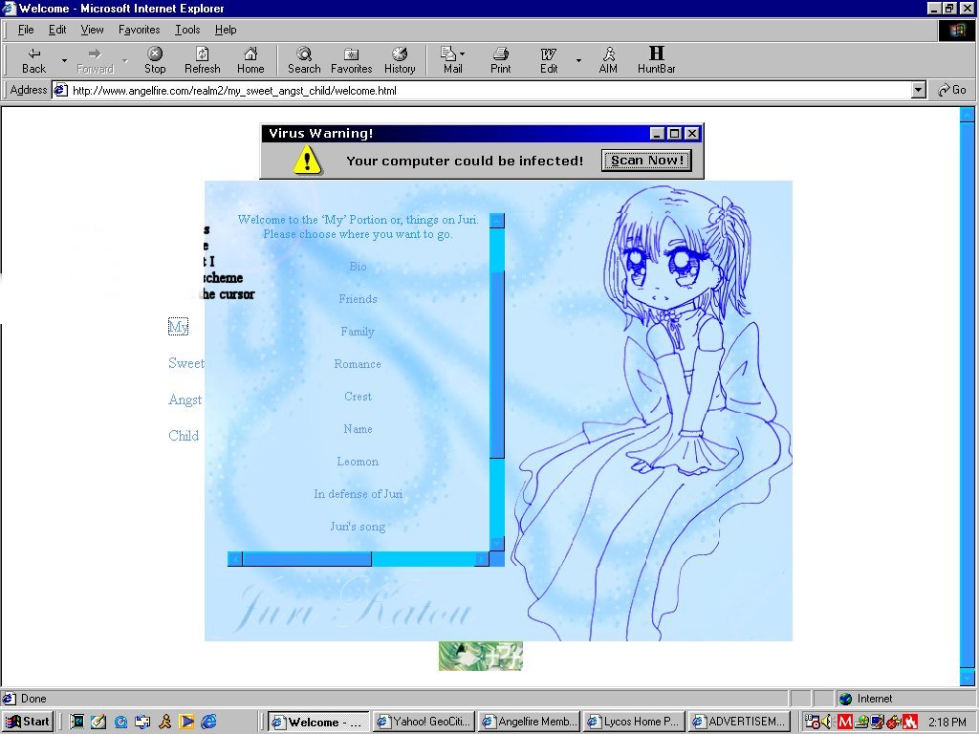Screen dimensions: 979x734
Task: Click the My sidebar link
Action: coord(178,327)
